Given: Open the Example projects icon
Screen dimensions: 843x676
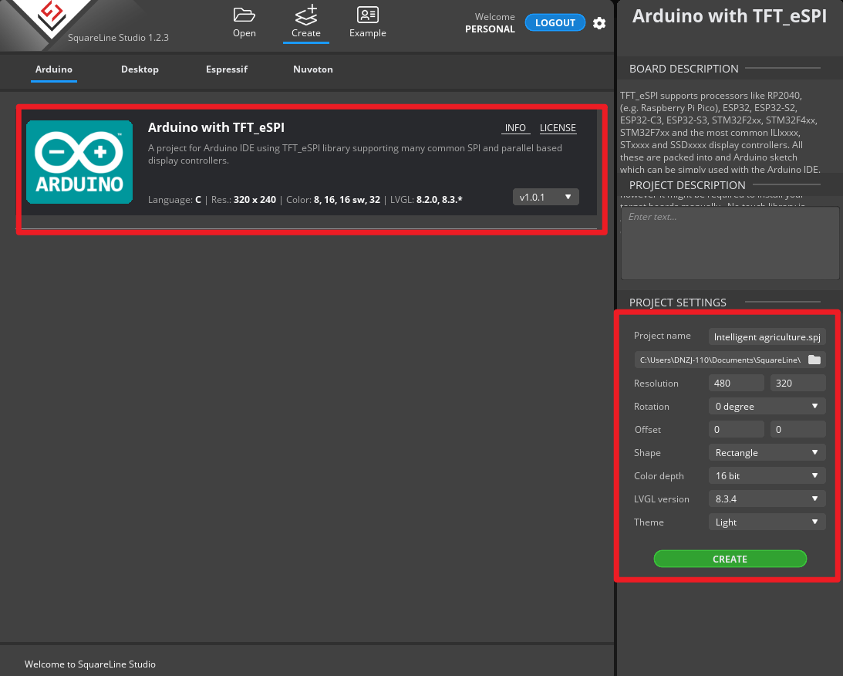Looking at the screenshot, I should click(x=368, y=15).
